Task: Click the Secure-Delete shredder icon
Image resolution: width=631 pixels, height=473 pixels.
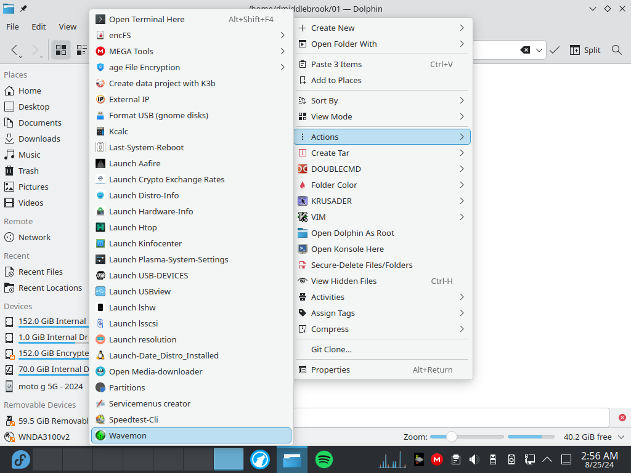Action: click(x=302, y=265)
